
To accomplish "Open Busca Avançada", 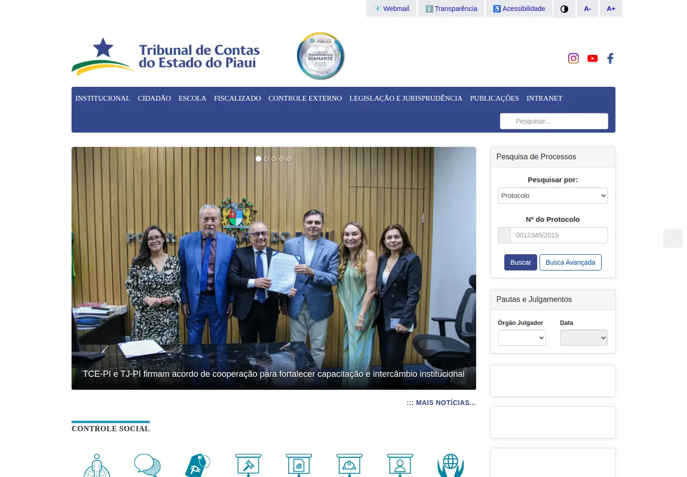I will (x=571, y=262).
